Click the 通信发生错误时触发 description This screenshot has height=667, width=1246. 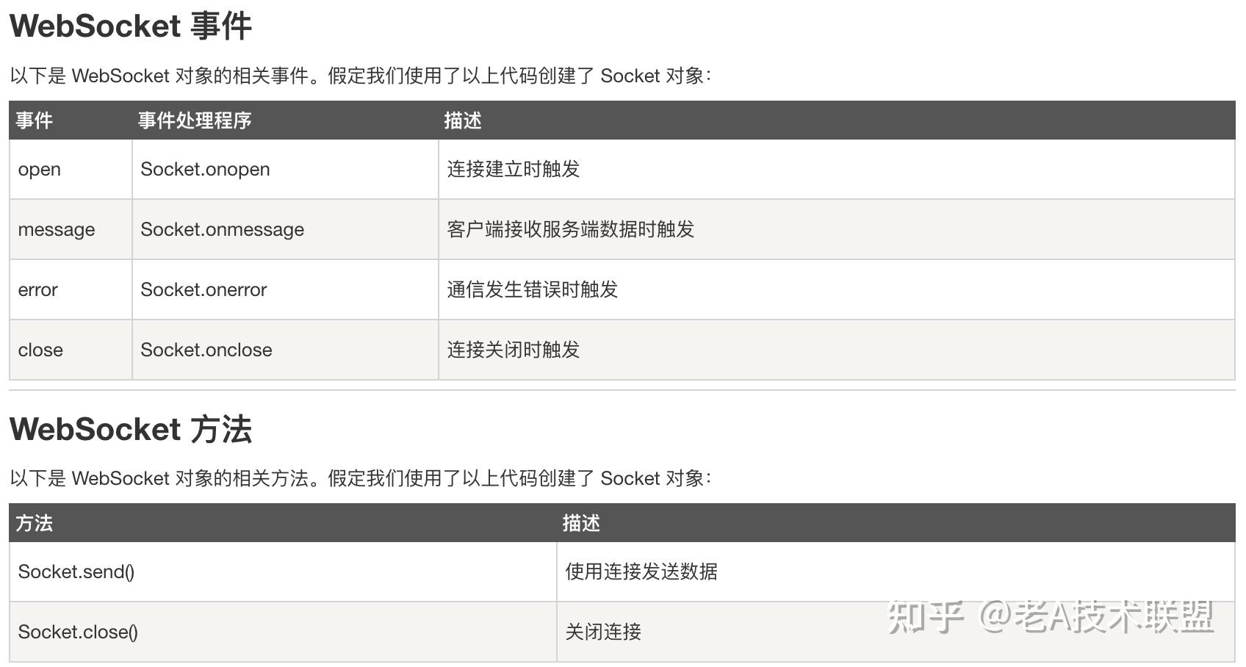(533, 289)
